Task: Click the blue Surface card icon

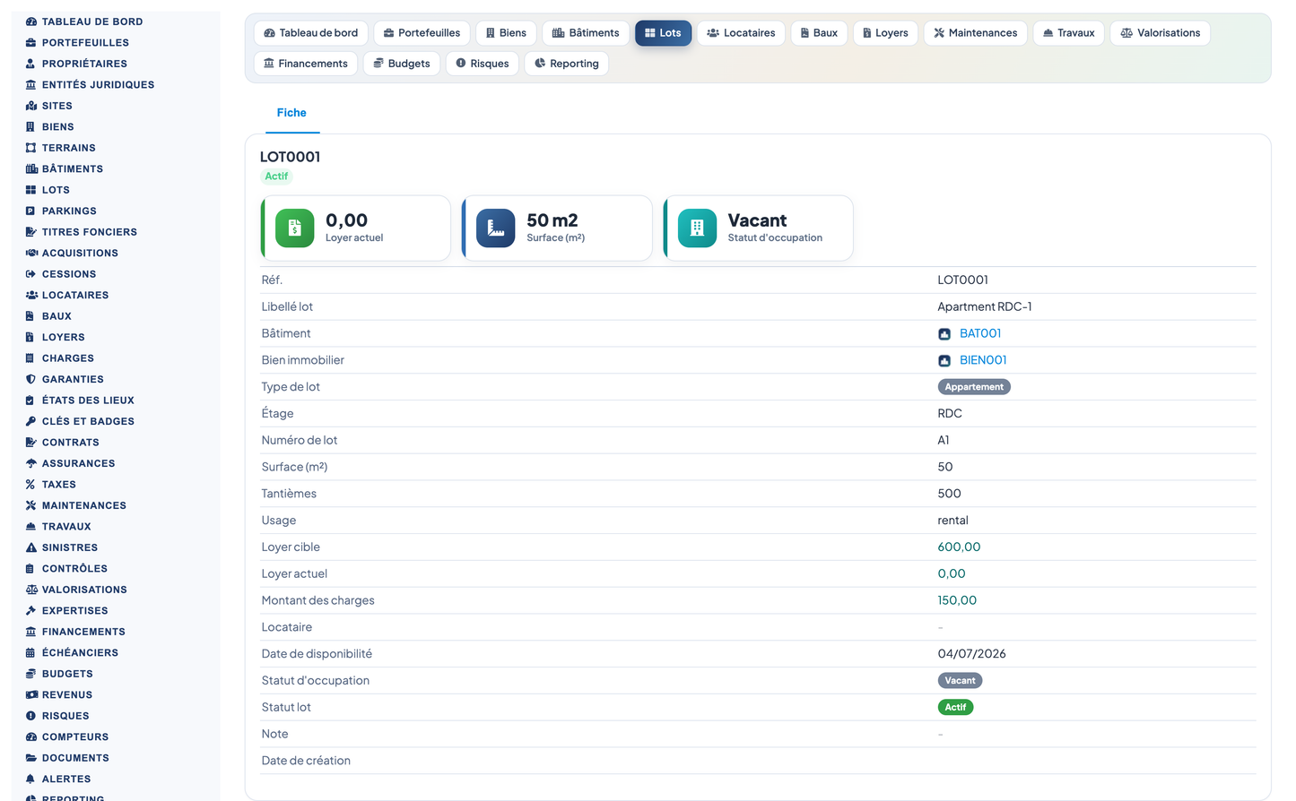Action: [x=495, y=228]
